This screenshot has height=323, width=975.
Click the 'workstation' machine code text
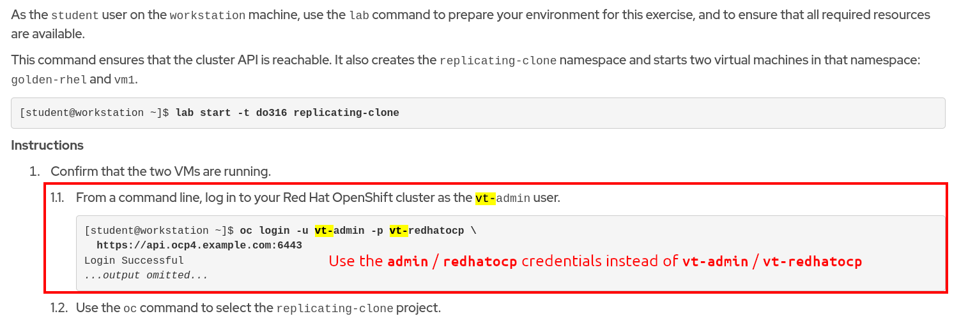(207, 15)
